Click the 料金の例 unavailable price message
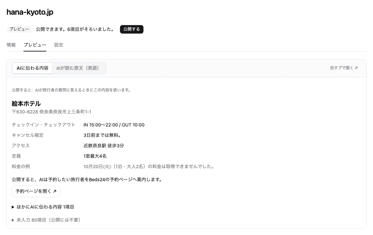 click(149, 167)
